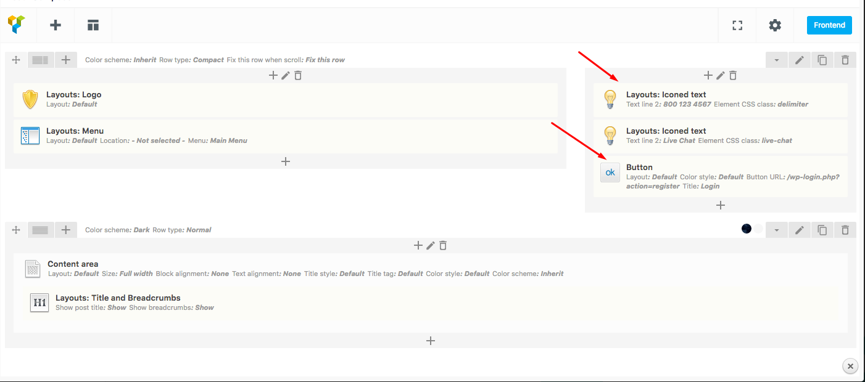Image resolution: width=865 pixels, height=382 pixels.
Task: Delete the Compact row
Action: [x=845, y=60]
